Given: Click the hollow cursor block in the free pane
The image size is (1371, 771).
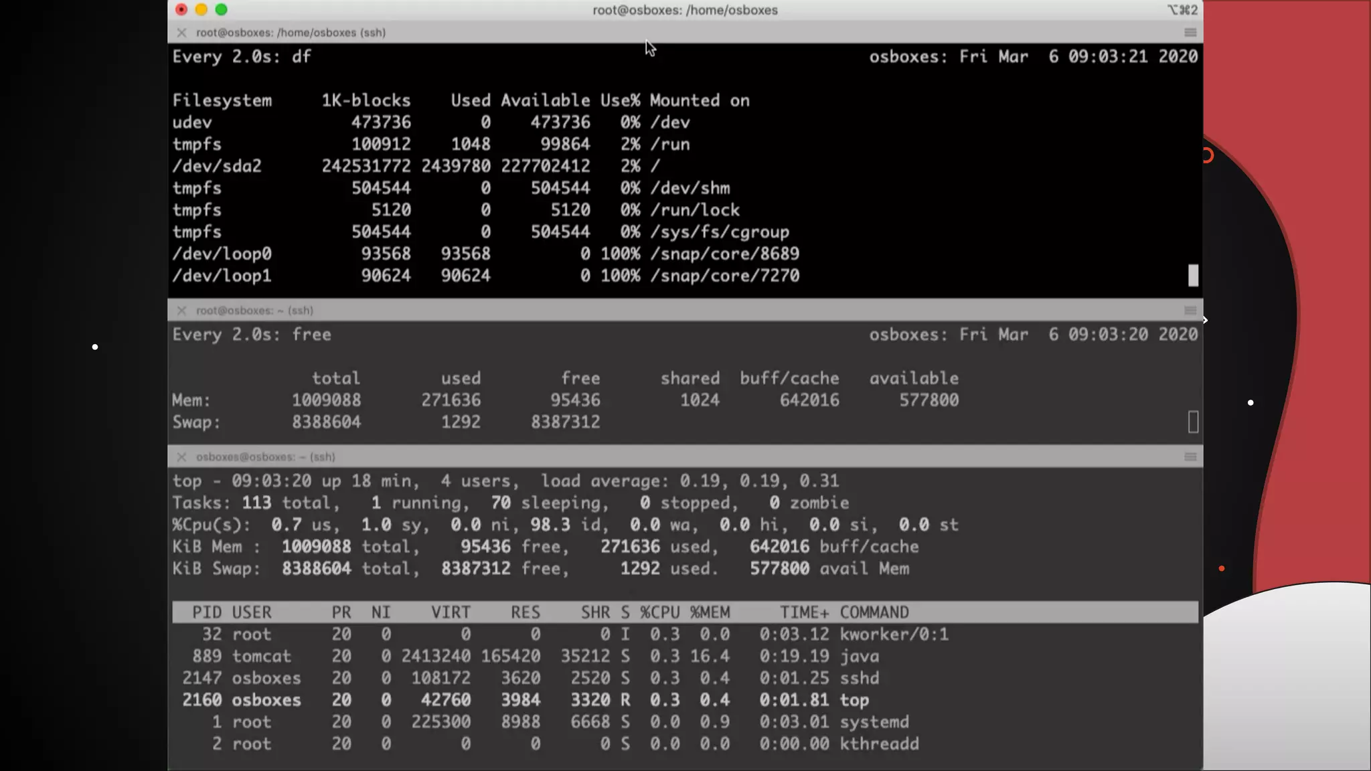Looking at the screenshot, I should point(1193,422).
